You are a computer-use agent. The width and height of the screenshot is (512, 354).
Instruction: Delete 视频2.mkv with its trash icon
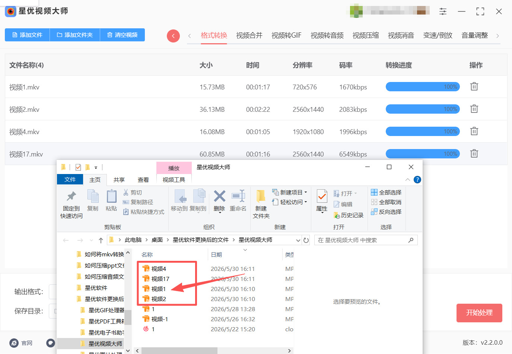pos(474,109)
